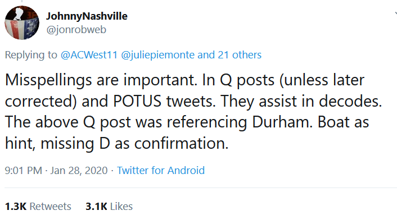Click the tweet body text

193,112
